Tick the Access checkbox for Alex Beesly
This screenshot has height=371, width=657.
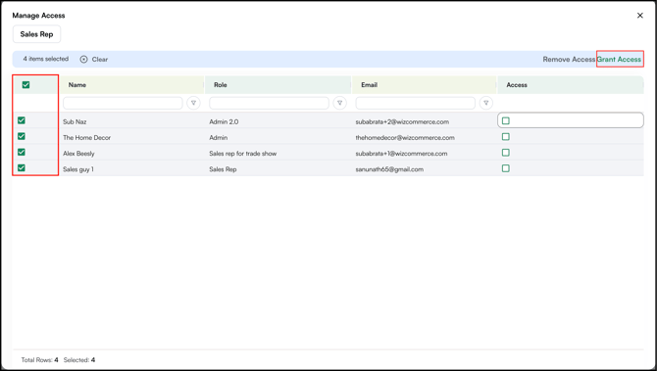pos(506,153)
